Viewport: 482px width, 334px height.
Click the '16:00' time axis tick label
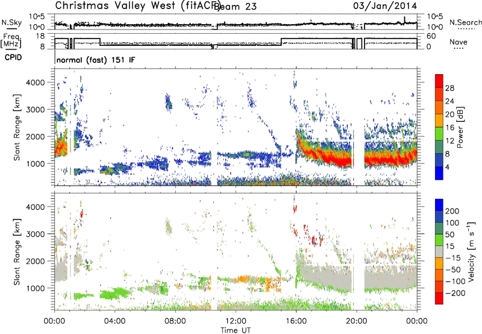click(x=296, y=321)
